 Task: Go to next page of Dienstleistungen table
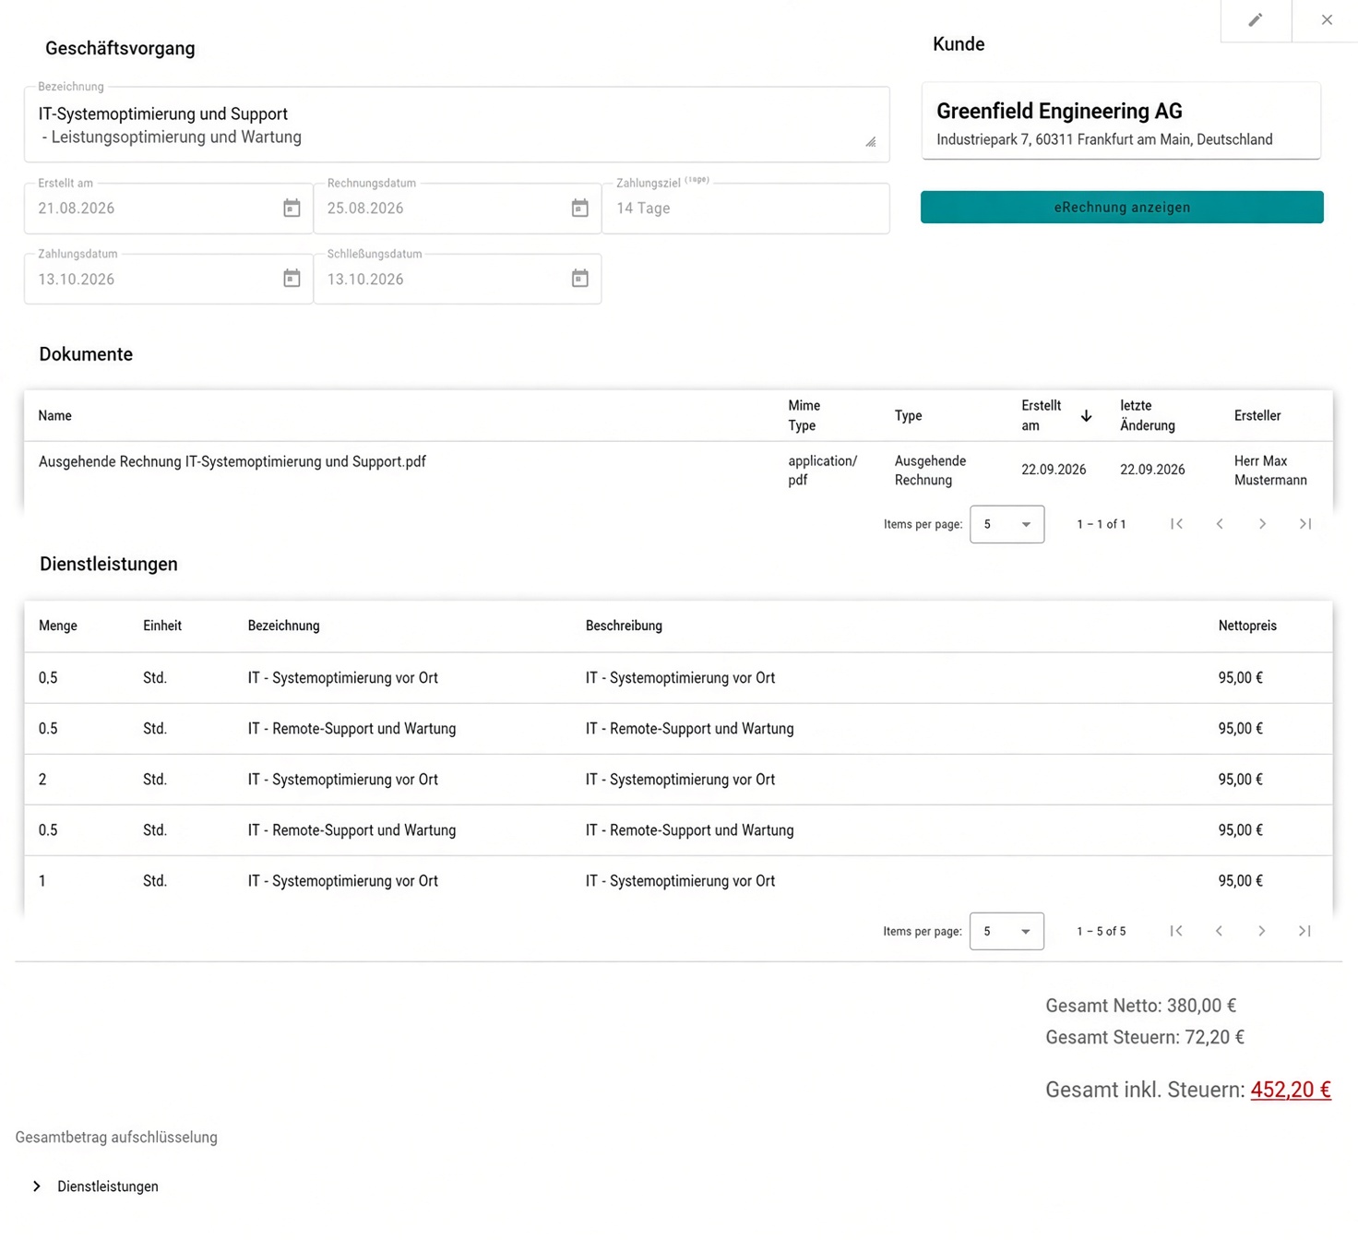1262,931
